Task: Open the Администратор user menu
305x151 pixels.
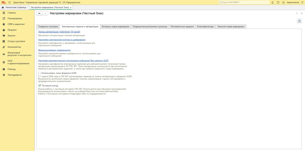Action: 293,2
